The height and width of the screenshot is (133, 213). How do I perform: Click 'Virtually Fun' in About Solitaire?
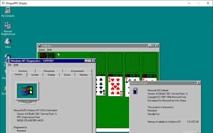(x=154, y=114)
